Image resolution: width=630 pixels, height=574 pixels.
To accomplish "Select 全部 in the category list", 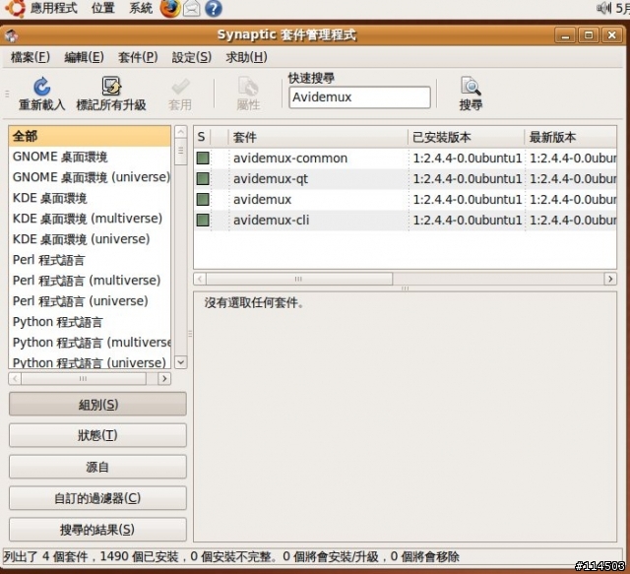I will pos(90,136).
